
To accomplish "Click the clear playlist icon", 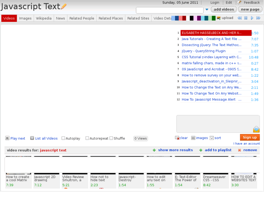I will 177,138.
